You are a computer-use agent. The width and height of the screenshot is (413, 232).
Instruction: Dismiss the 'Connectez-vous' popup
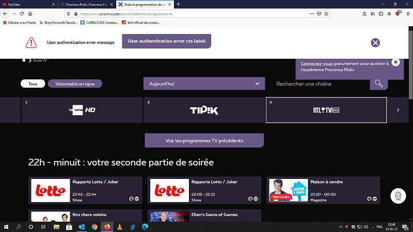(x=395, y=62)
